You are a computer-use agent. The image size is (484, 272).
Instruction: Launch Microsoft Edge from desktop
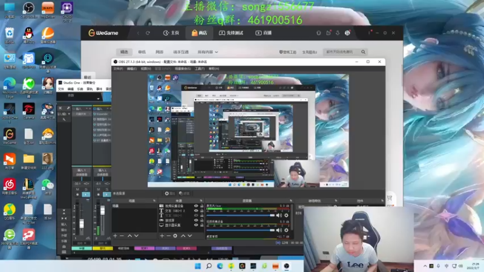click(x=10, y=87)
